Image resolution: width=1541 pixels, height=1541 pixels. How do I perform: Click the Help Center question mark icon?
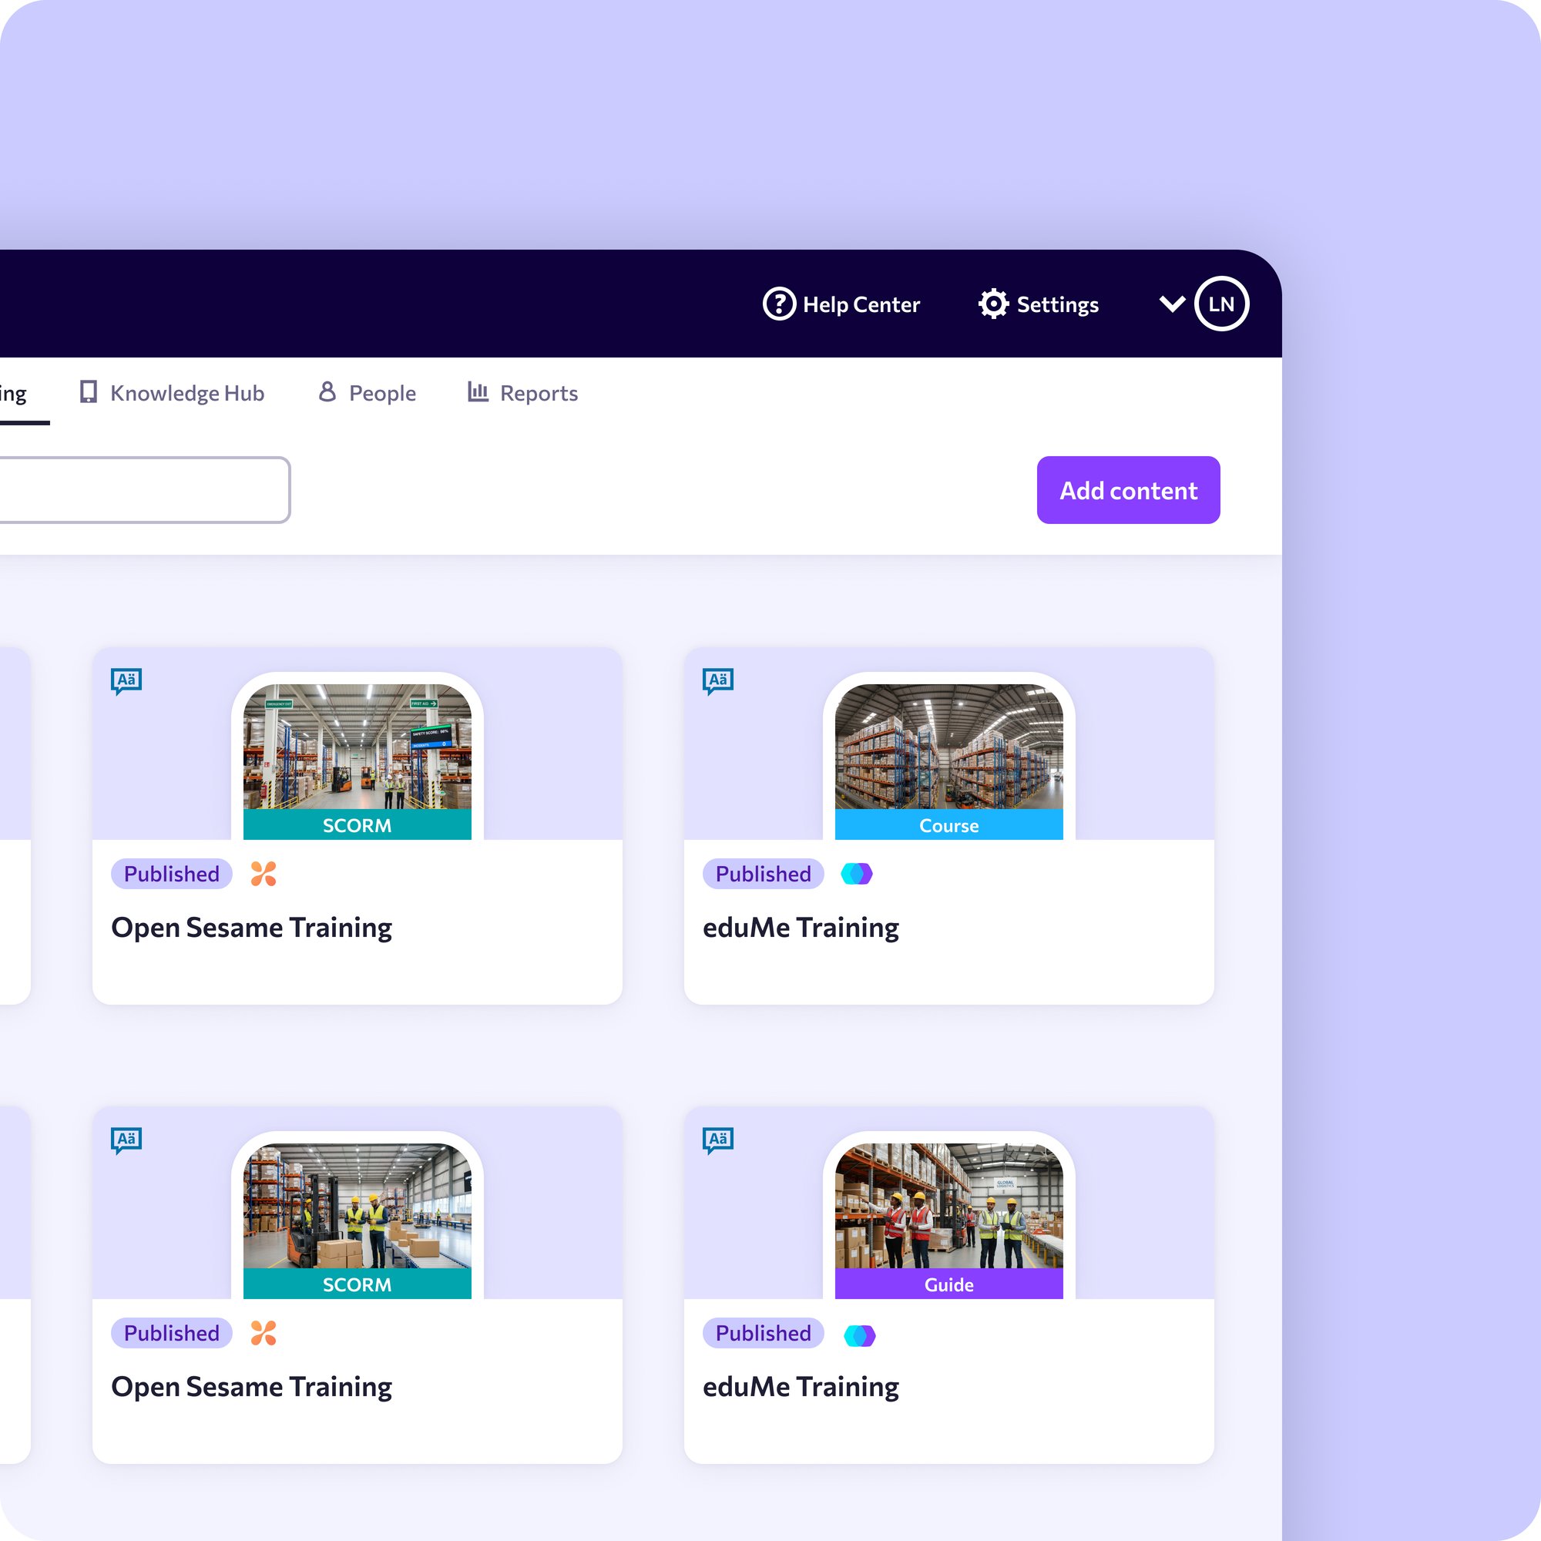(779, 304)
